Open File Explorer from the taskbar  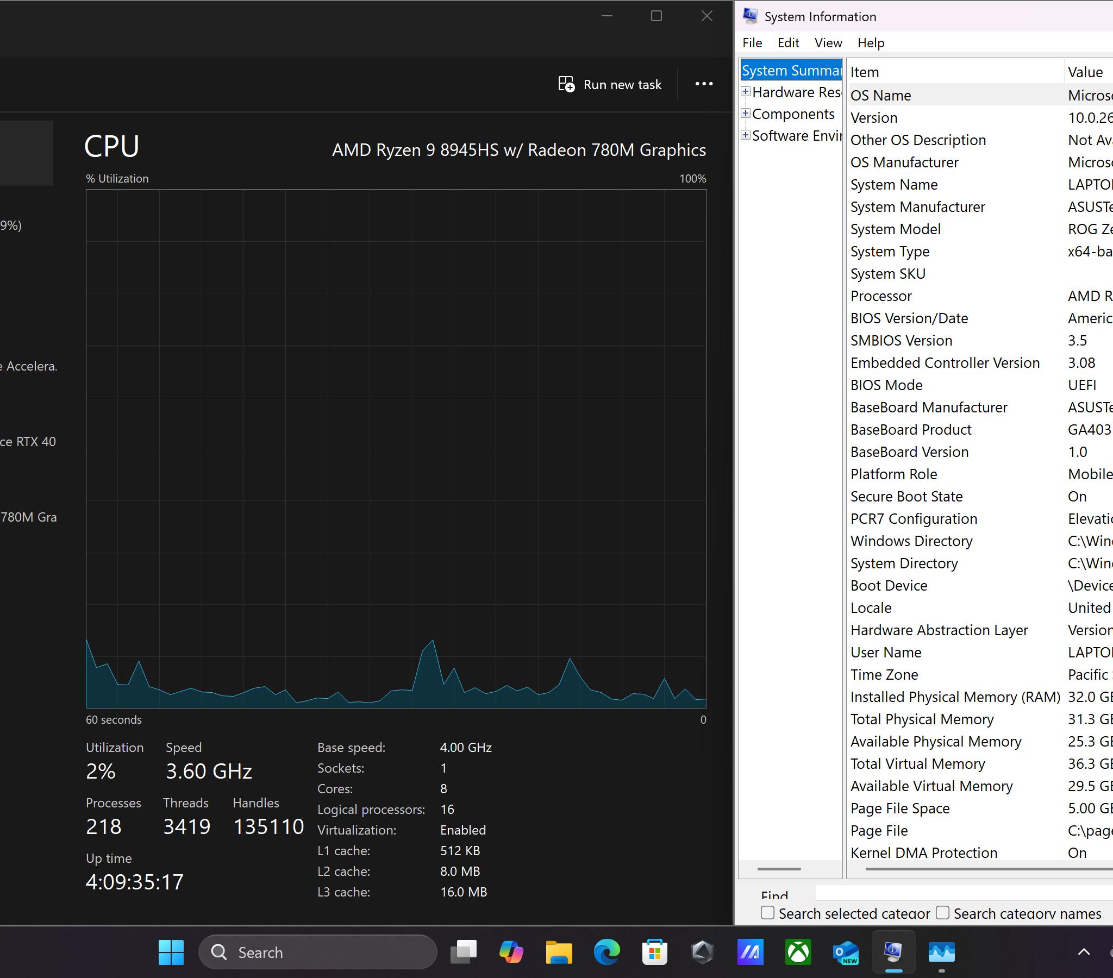559,952
